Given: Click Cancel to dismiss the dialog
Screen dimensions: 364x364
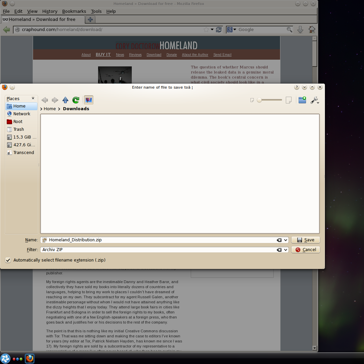Looking at the screenshot, I should (x=305, y=250).
